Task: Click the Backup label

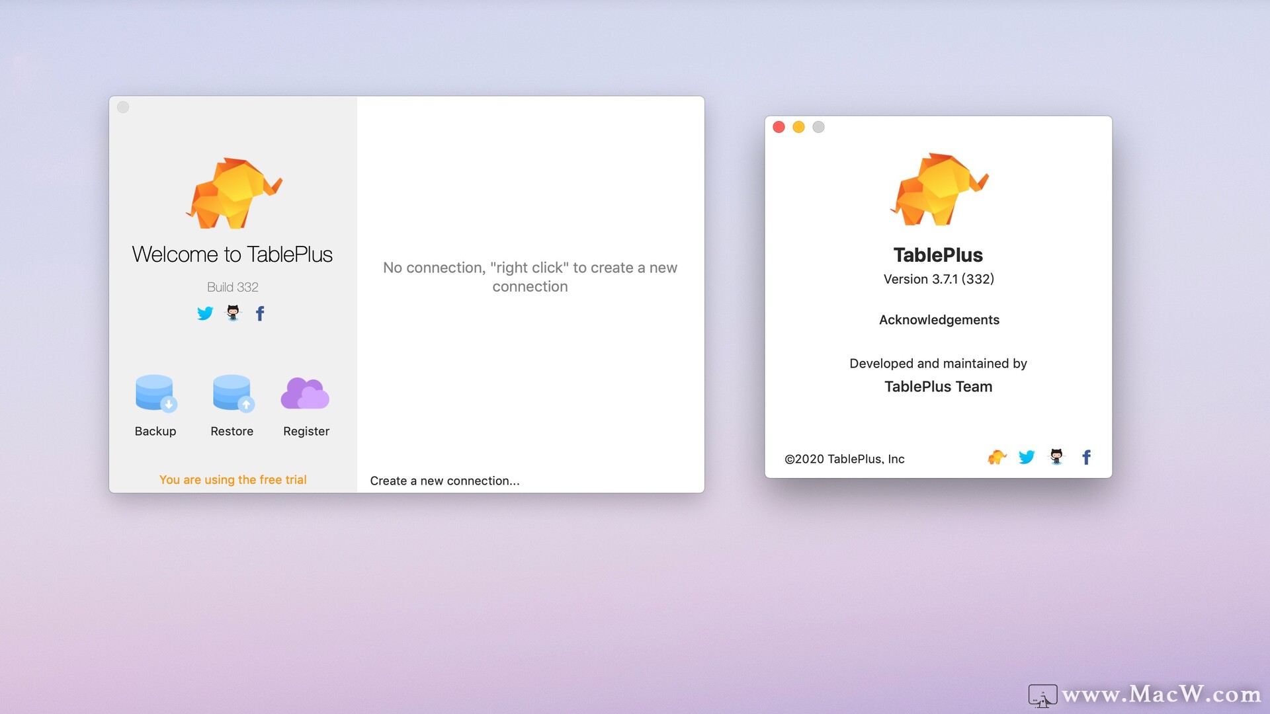Action: tap(155, 431)
